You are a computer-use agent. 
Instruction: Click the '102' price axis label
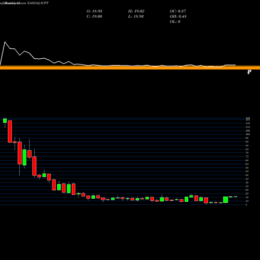tap(248, 134)
